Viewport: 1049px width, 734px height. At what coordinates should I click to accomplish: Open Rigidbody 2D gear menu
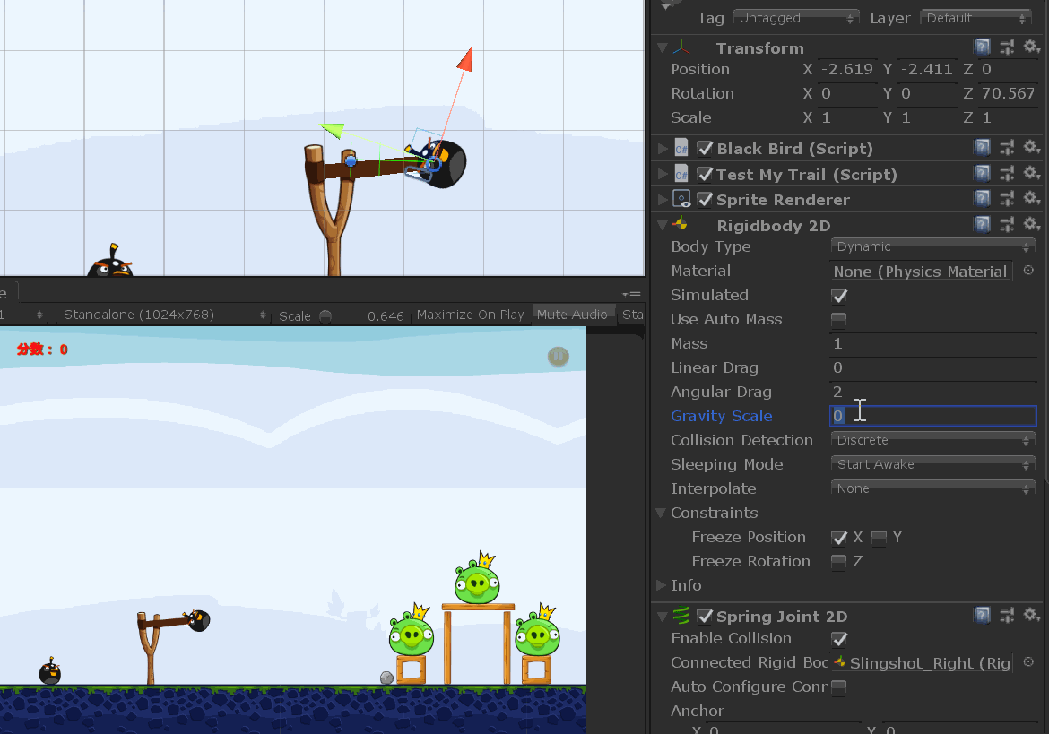(1032, 224)
